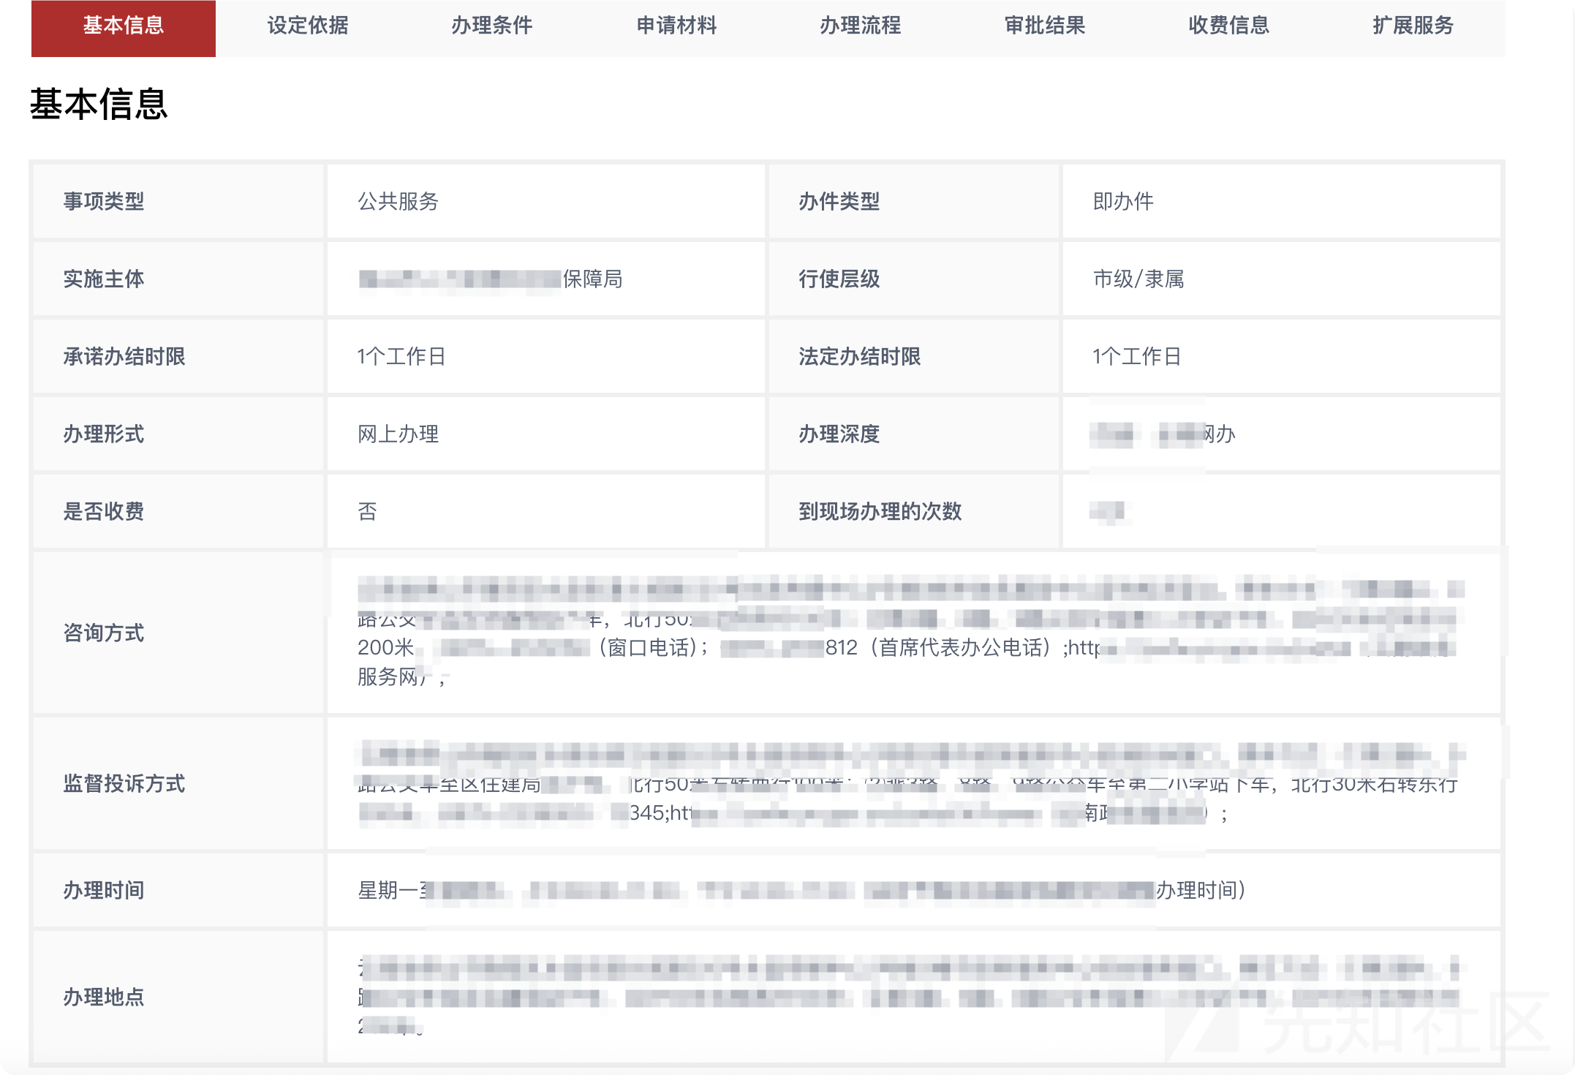Click the 事项类型 row label

tap(104, 201)
